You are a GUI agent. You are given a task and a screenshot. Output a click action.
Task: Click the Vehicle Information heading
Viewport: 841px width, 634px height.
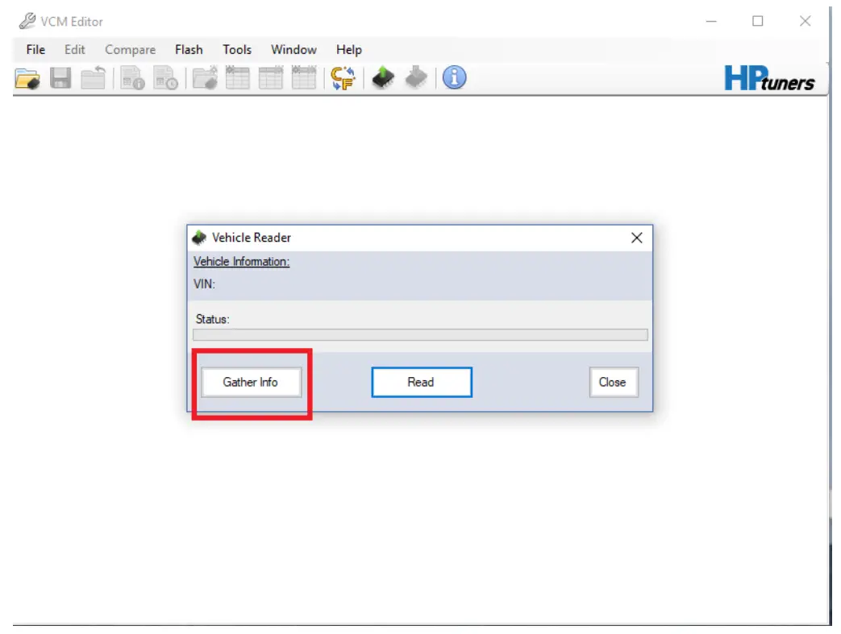[241, 262]
